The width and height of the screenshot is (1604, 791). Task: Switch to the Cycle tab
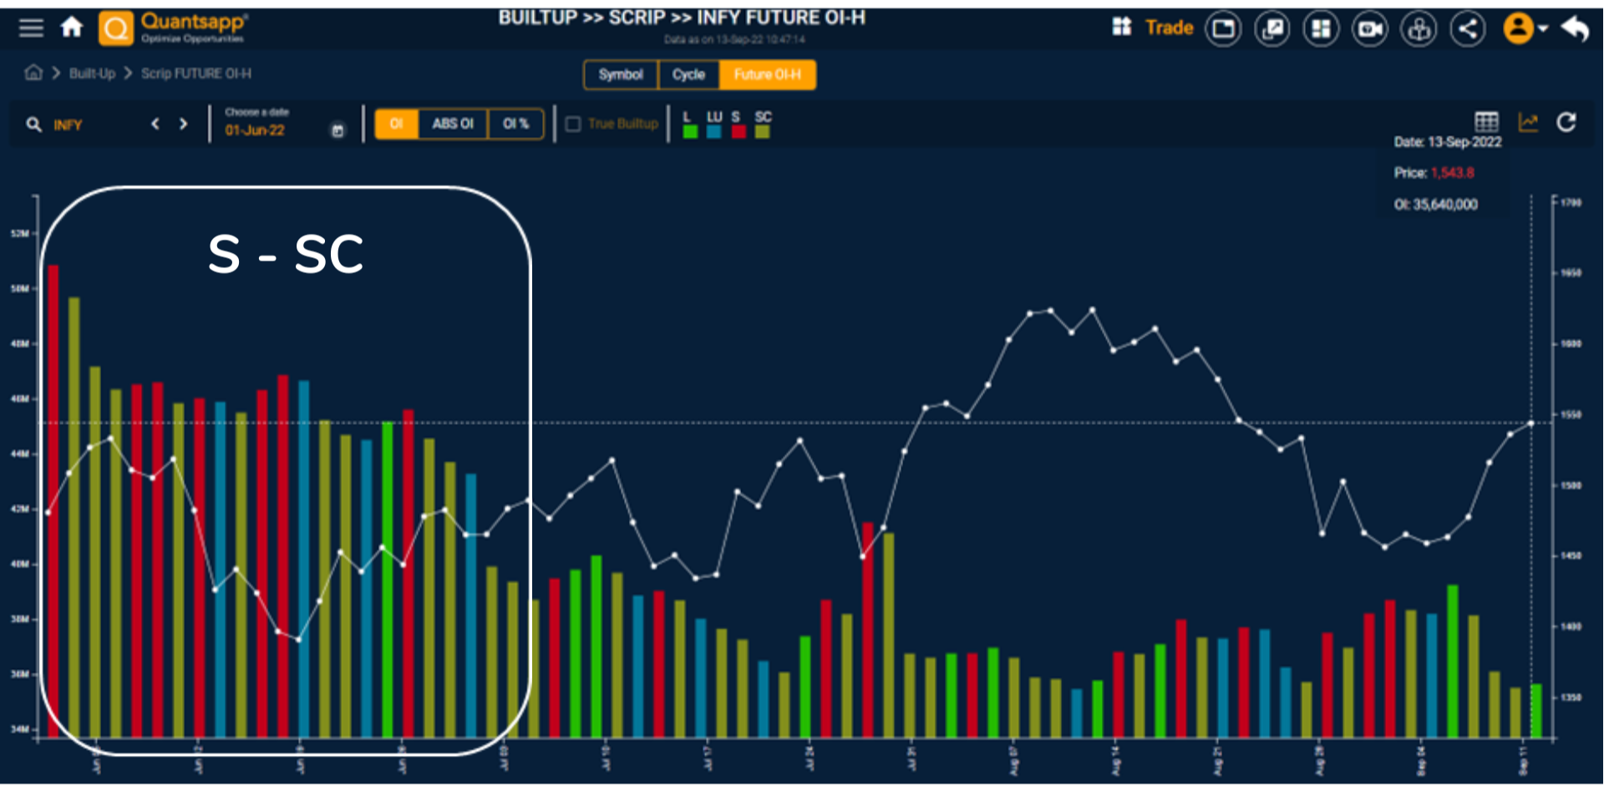point(688,74)
